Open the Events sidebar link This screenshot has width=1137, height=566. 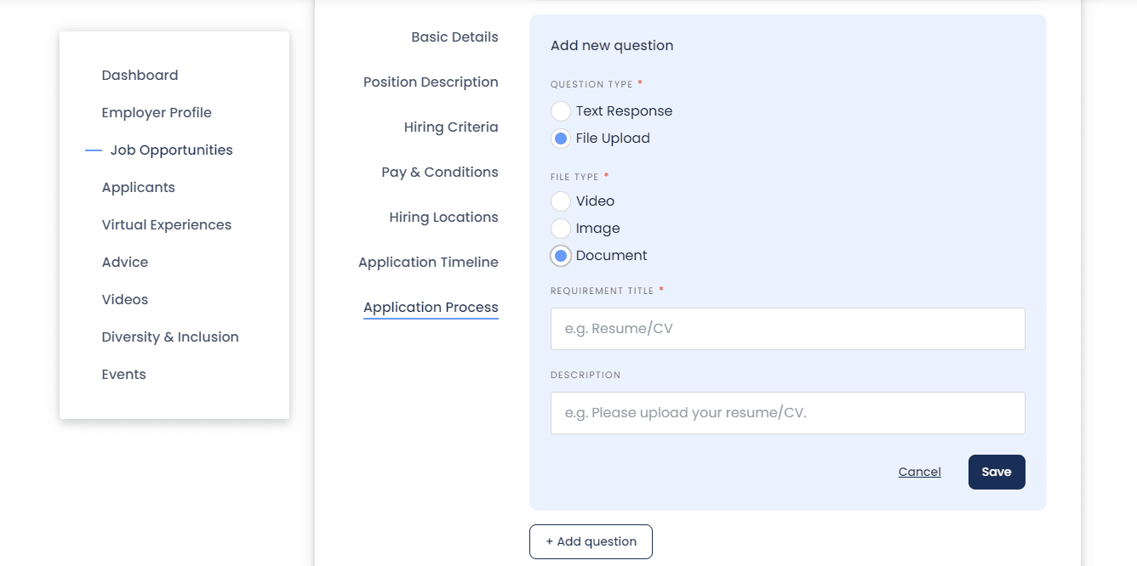[x=123, y=375]
